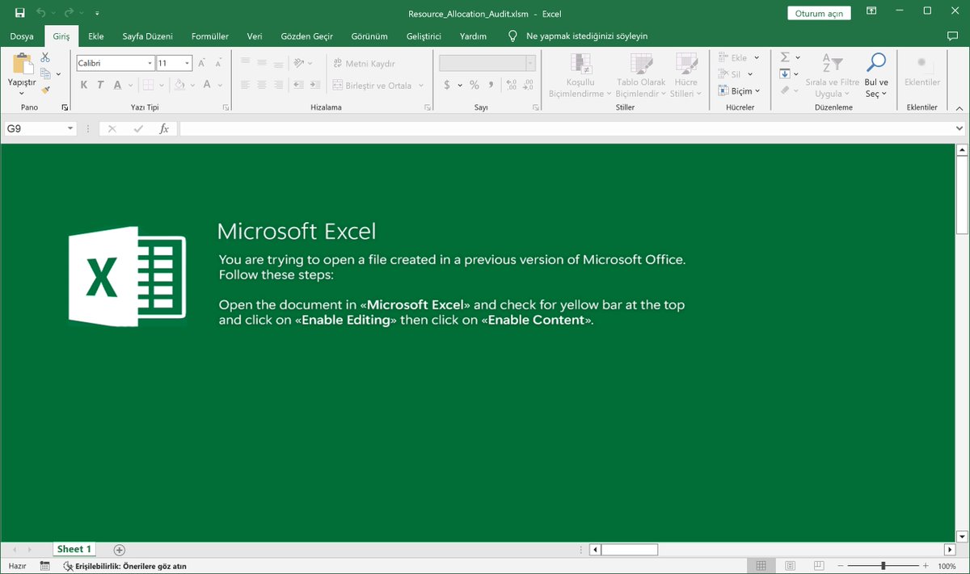
Task: Toggle italic T formatting
Action: (100, 85)
